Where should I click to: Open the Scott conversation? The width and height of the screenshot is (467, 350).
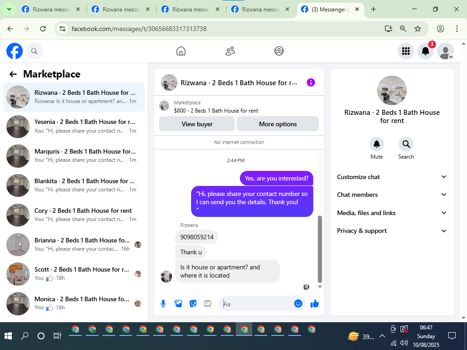tap(74, 274)
